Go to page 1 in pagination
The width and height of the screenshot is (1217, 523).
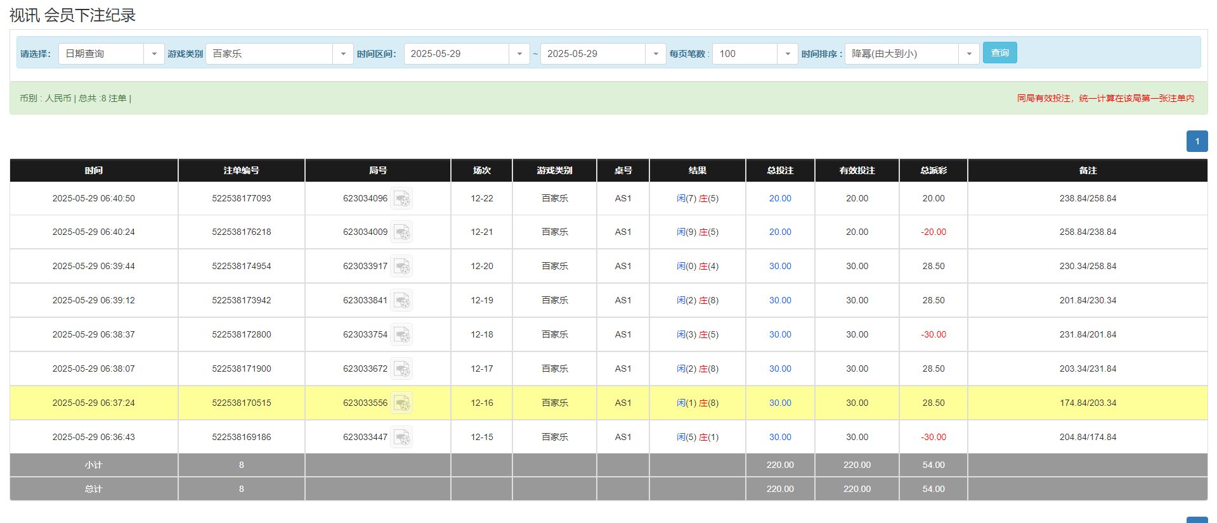point(1197,141)
